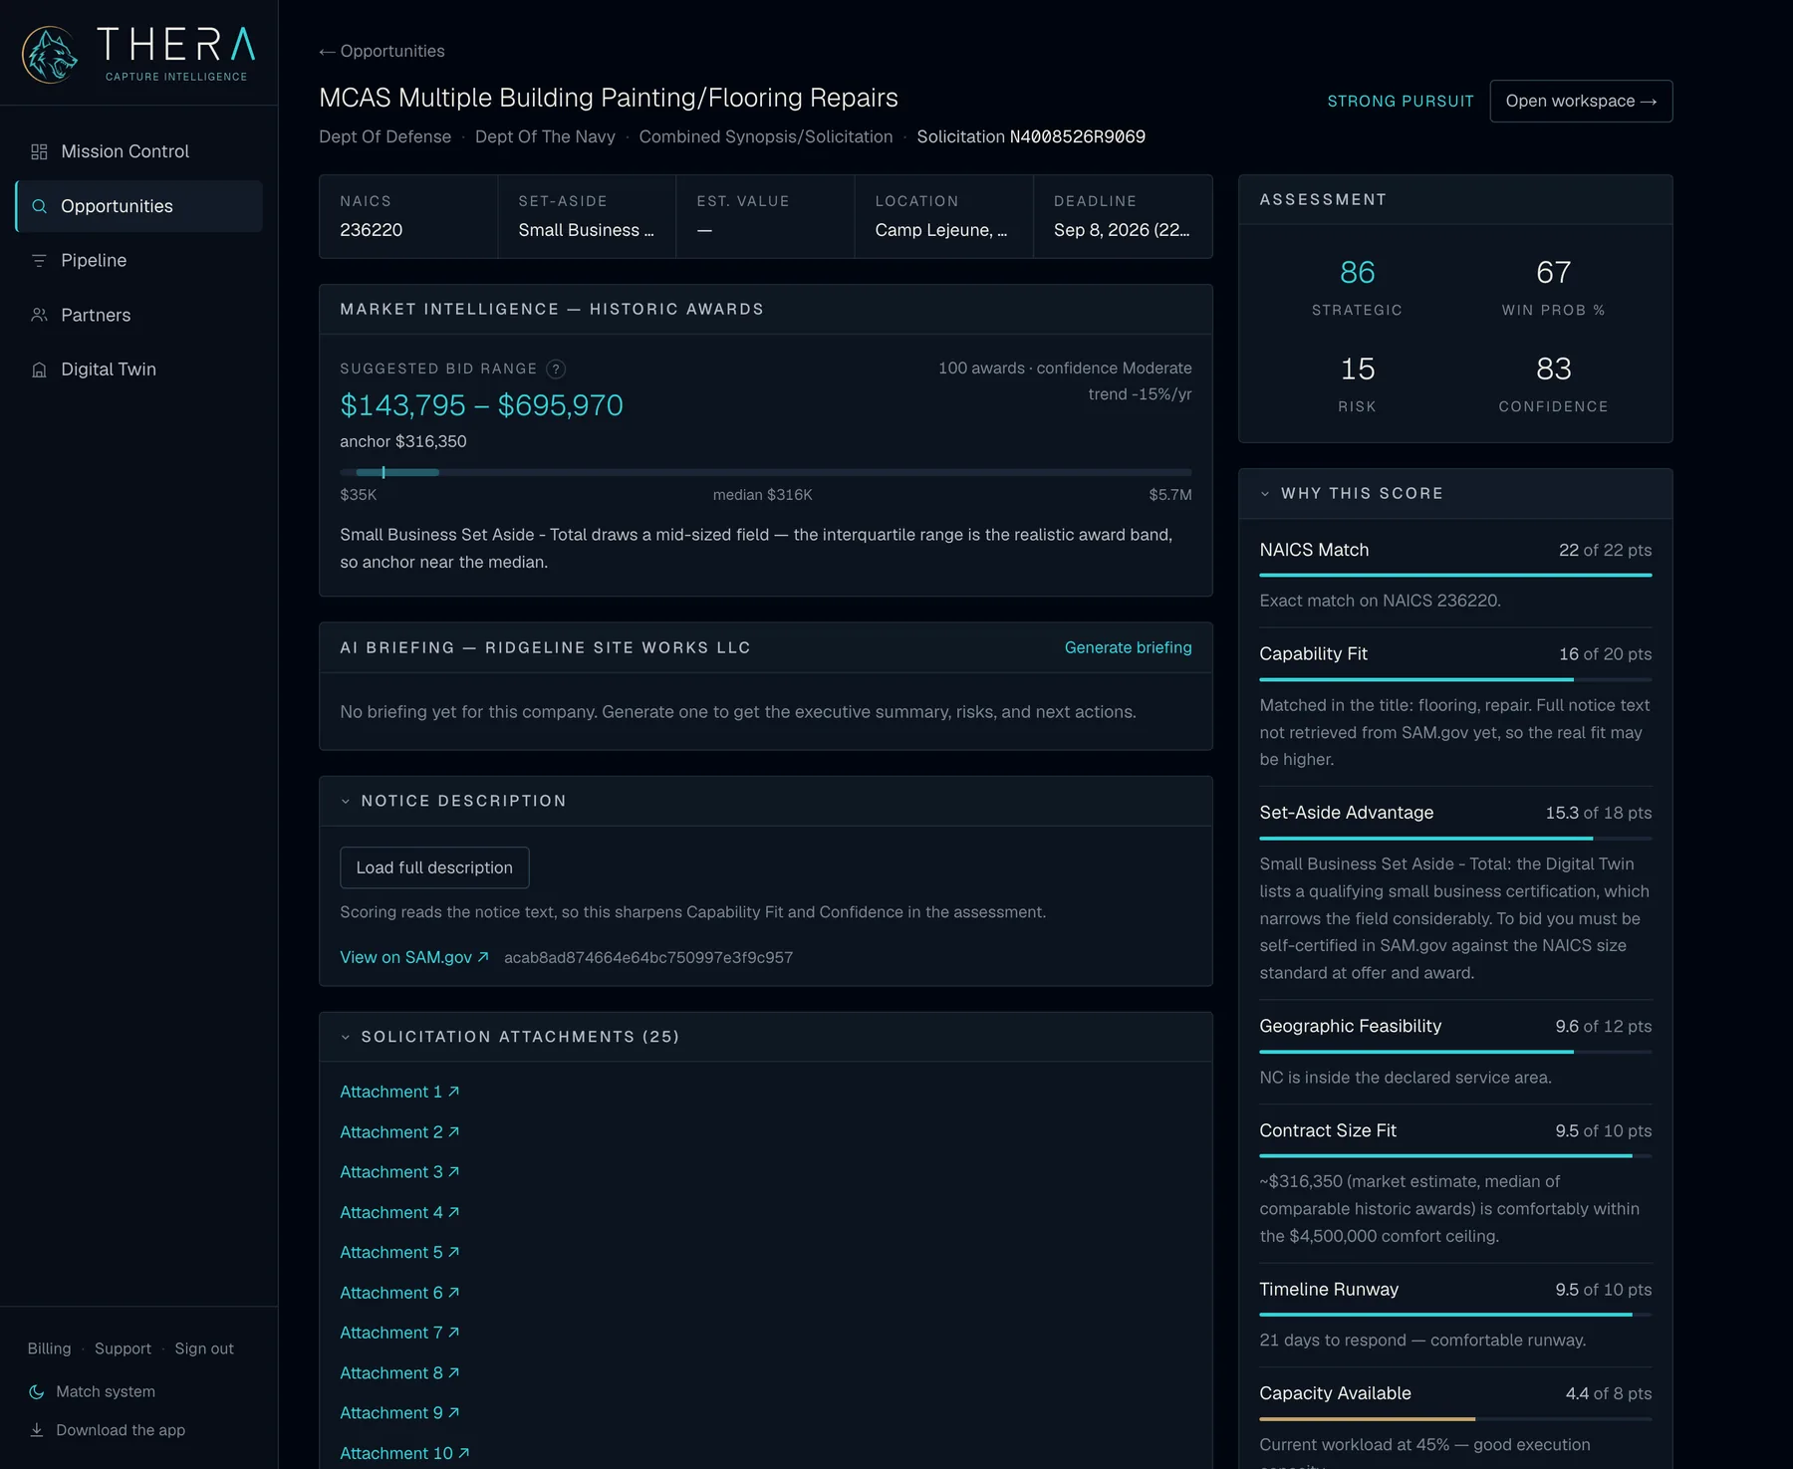Image resolution: width=1793 pixels, height=1469 pixels.
Task: Open Mission Control grid icon
Action: point(39,151)
